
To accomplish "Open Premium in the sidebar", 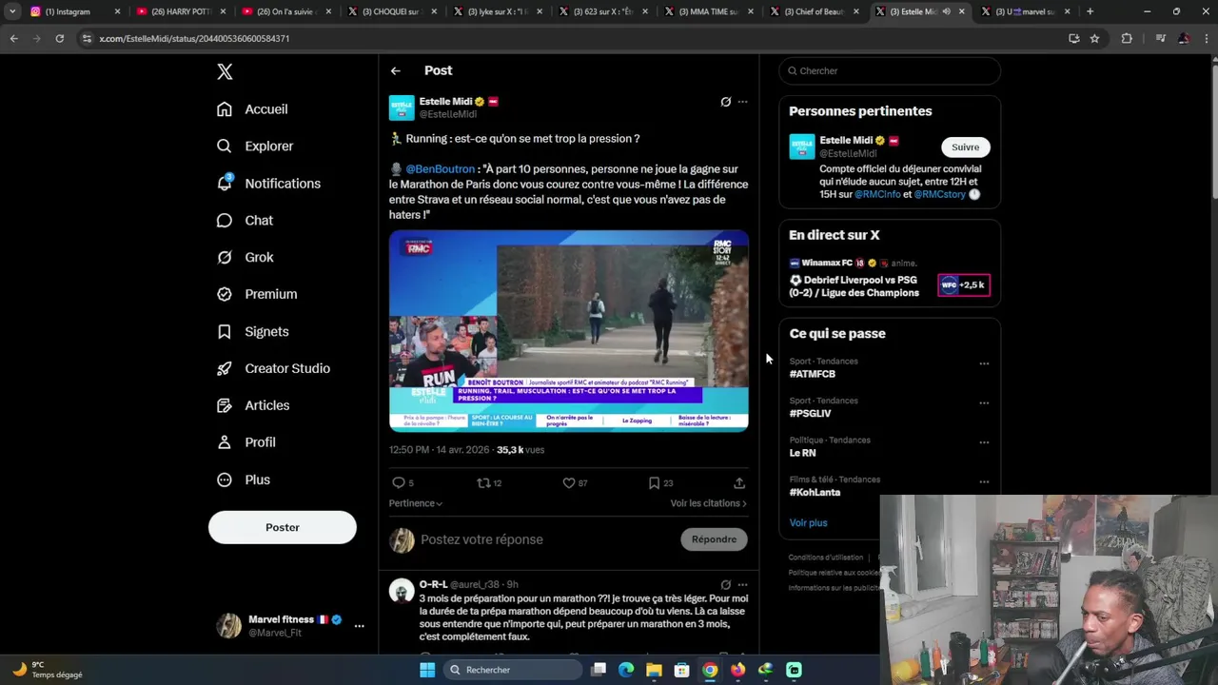I will (x=257, y=295).
